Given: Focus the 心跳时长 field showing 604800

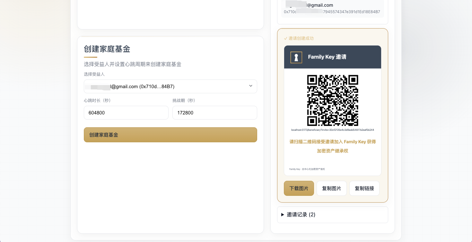Looking at the screenshot, I should 126,113.
